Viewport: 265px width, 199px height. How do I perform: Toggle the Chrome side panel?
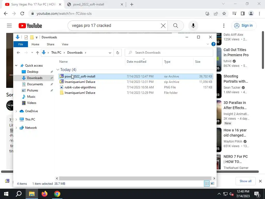coord(243,13)
